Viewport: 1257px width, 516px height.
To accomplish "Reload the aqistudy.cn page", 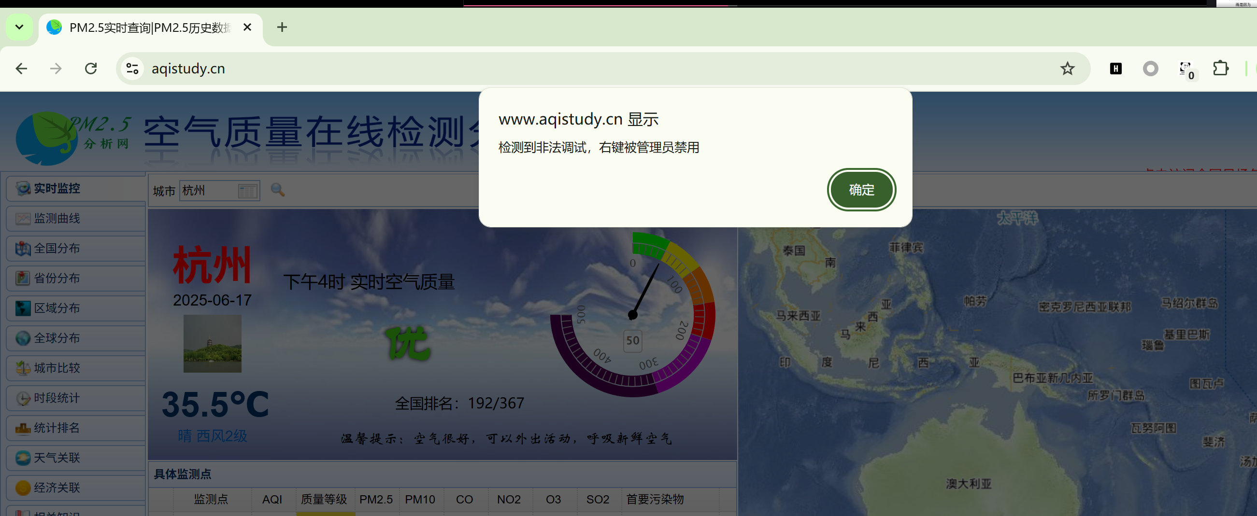I will pos(91,69).
